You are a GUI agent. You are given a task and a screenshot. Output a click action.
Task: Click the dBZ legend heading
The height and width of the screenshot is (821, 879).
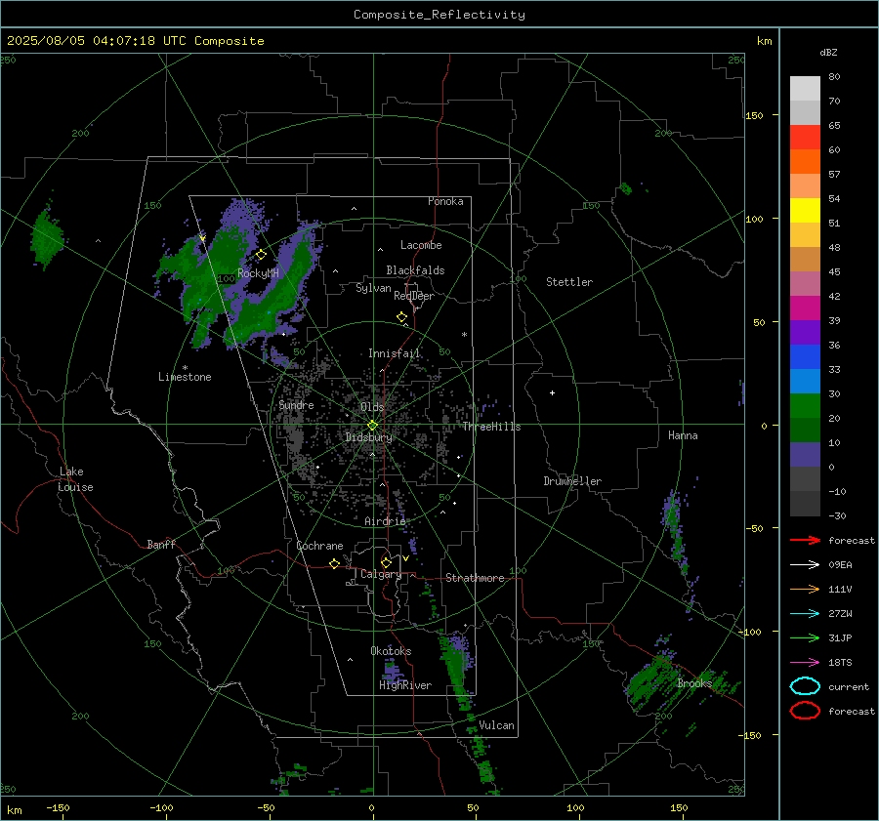(x=828, y=52)
